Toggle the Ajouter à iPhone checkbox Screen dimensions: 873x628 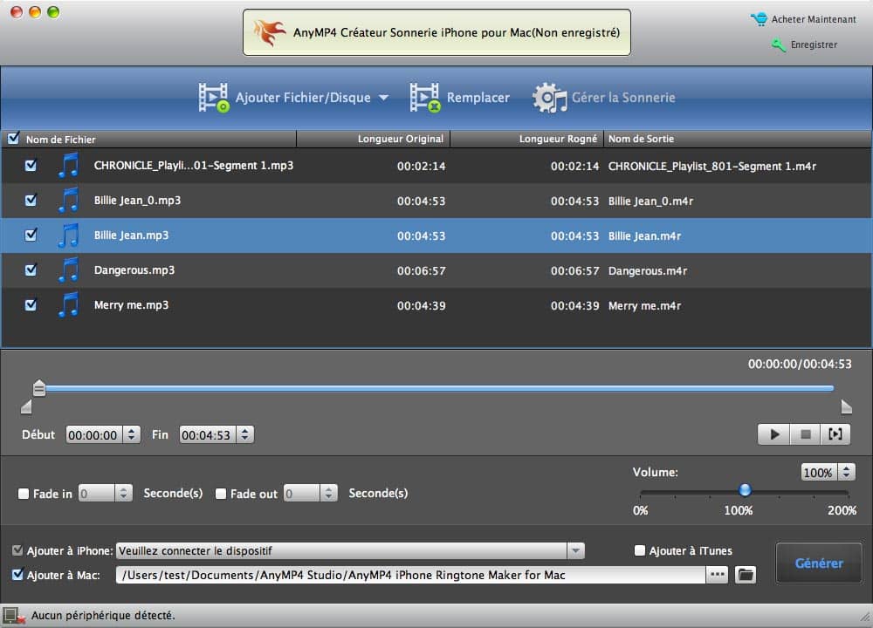pos(17,550)
